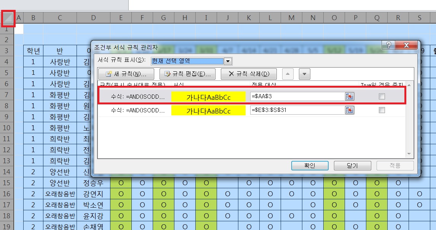
Task: Click the Select All corner triangle
Action: 8,17
